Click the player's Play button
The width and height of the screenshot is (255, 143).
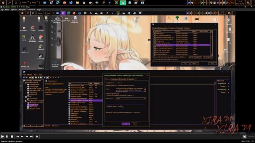(x=2, y=137)
